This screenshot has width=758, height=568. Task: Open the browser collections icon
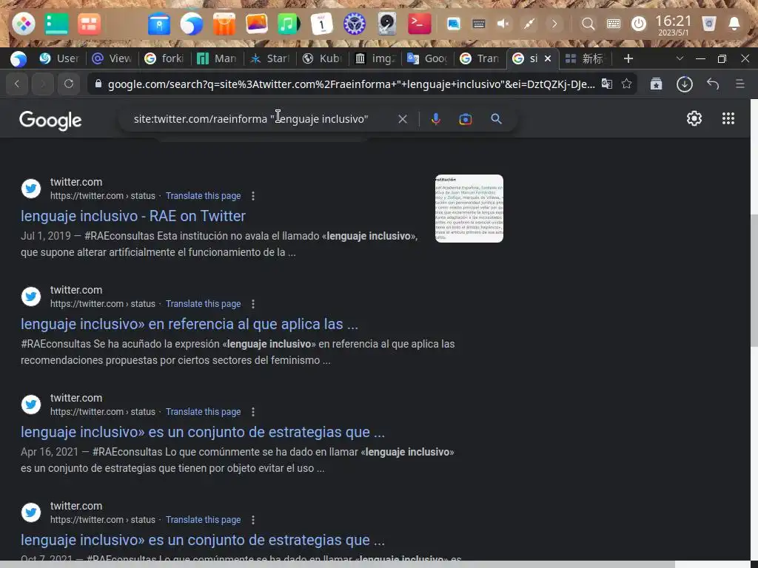pos(656,84)
